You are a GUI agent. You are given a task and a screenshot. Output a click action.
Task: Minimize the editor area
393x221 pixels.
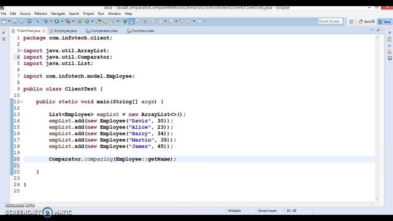372,30
